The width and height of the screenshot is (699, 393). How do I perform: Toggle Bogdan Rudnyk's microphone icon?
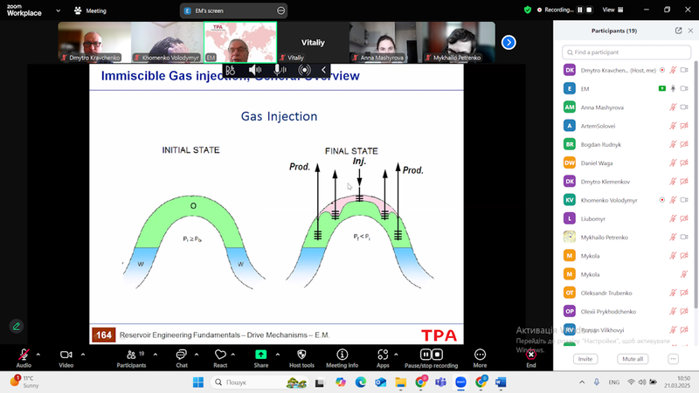[673, 144]
